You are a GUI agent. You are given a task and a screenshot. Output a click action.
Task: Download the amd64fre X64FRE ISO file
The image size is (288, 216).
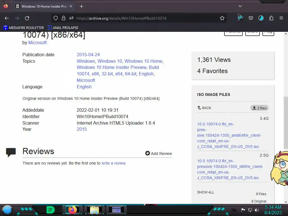[229, 135]
